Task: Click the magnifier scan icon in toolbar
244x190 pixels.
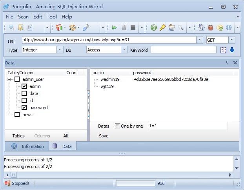Action: pyautogui.click(x=11, y=27)
